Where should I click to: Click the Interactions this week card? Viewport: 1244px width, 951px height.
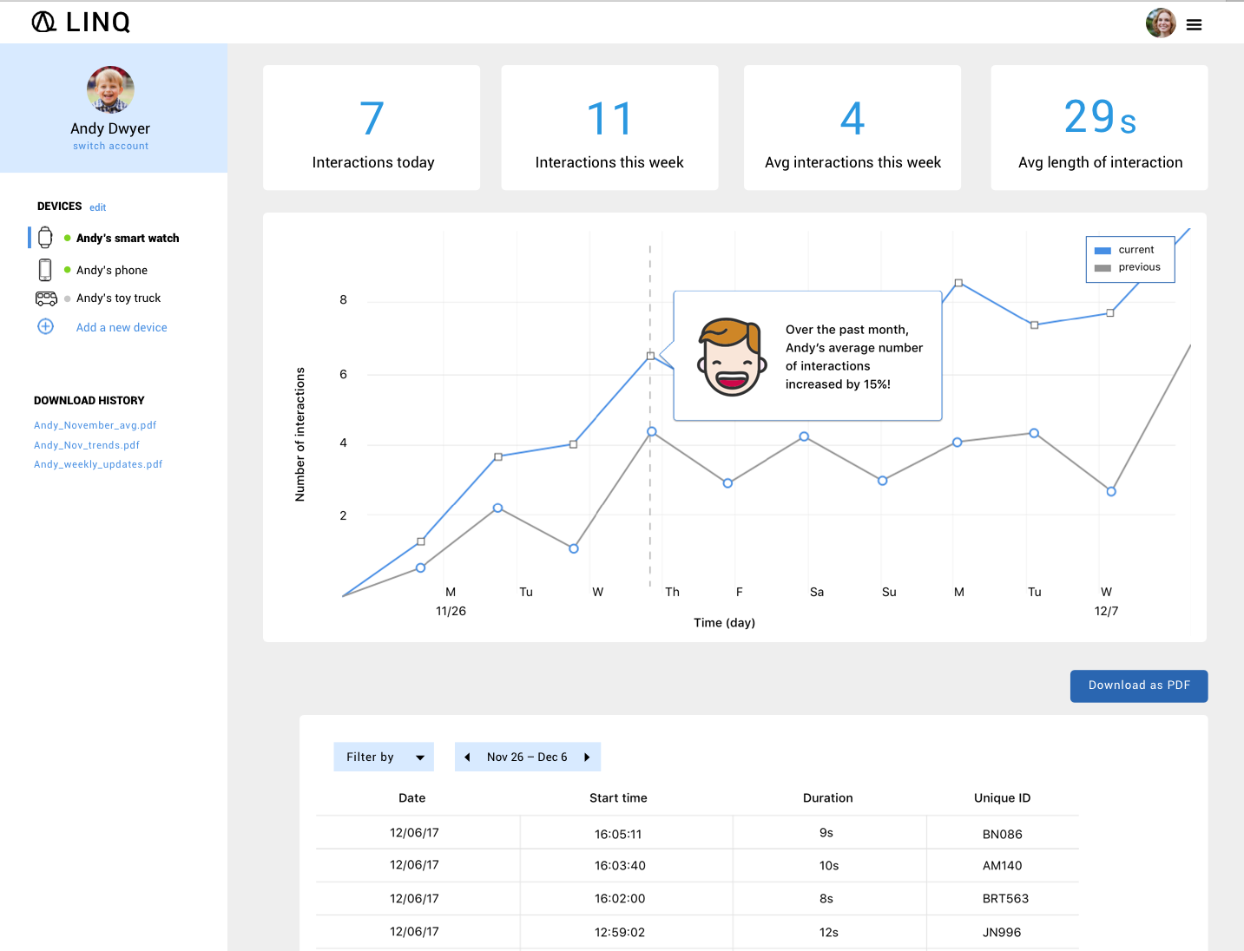(609, 128)
